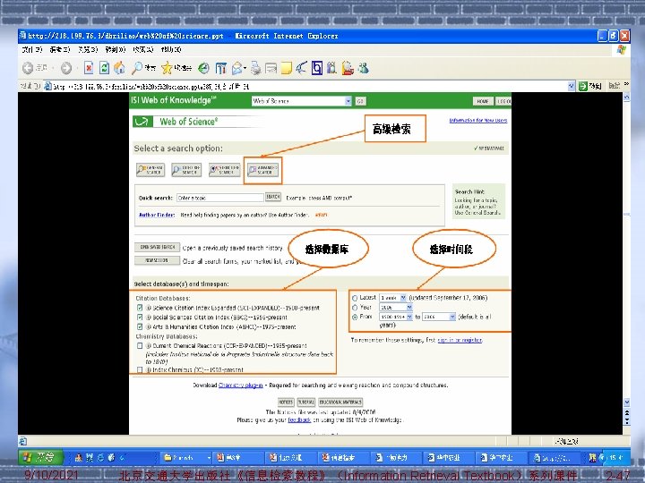Open the From start-year dropdown
The image size is (645, 483).
coord(396,317)
